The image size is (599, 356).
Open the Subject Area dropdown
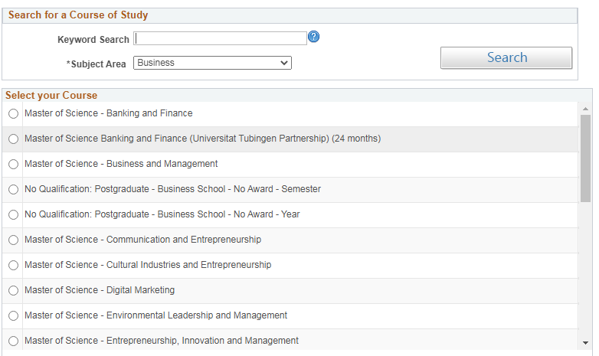click(212, 63)
